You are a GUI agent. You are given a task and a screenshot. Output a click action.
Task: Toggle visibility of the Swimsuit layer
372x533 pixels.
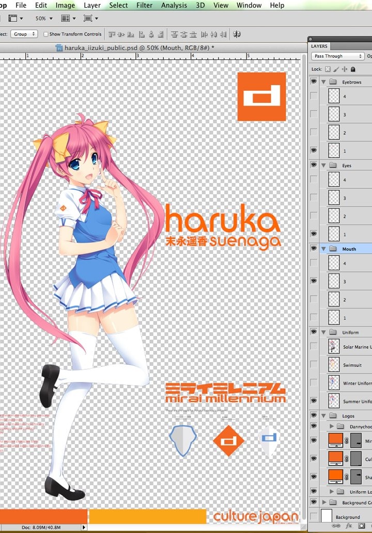tap(314, 365)
